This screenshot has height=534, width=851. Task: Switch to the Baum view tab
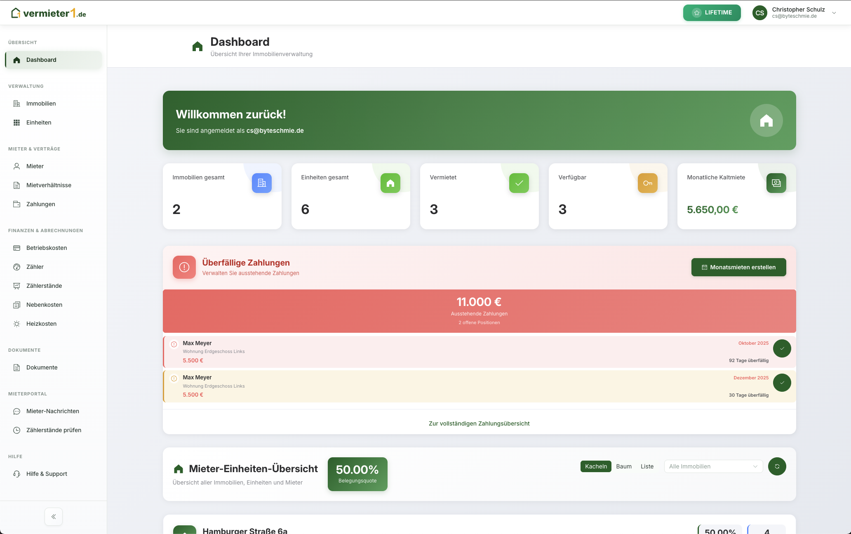pyautogui.click(x=624, y=466)
